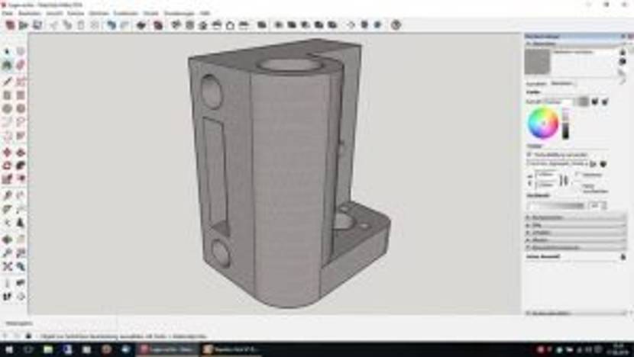Select the Polygon tool

click(x=21, y=108)
